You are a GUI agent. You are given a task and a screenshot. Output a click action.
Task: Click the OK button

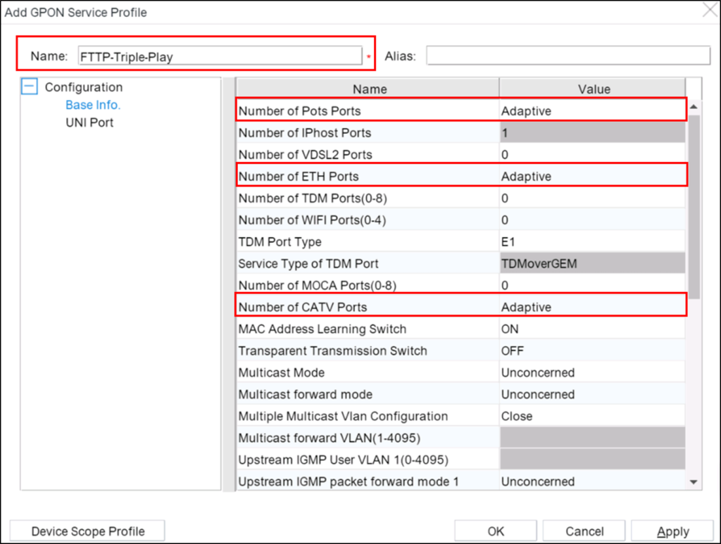click(x=496, y=531)
